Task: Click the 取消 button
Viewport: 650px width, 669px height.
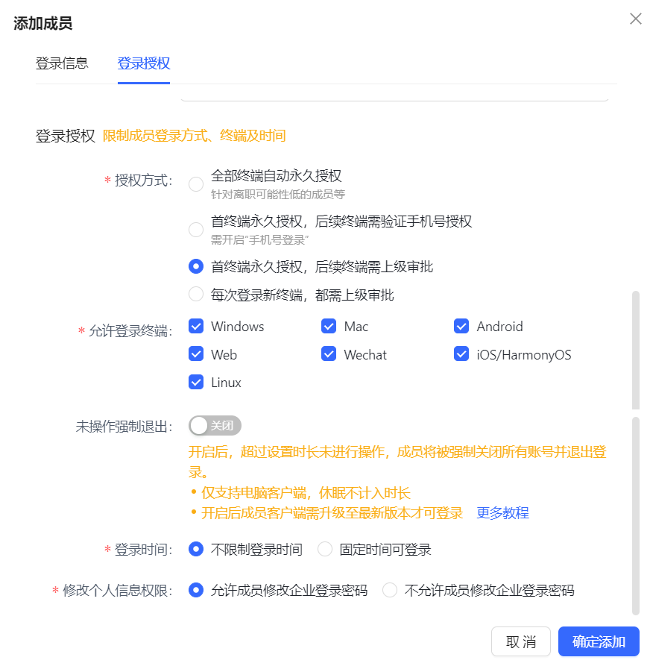Action: click(520, 641)
